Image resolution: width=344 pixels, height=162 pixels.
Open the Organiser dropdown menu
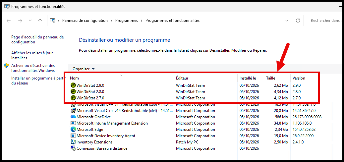point(84,69)
